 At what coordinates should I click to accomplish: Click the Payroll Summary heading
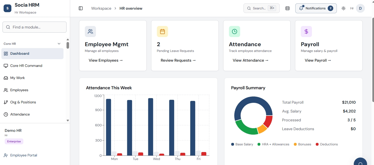click(248, 88)
